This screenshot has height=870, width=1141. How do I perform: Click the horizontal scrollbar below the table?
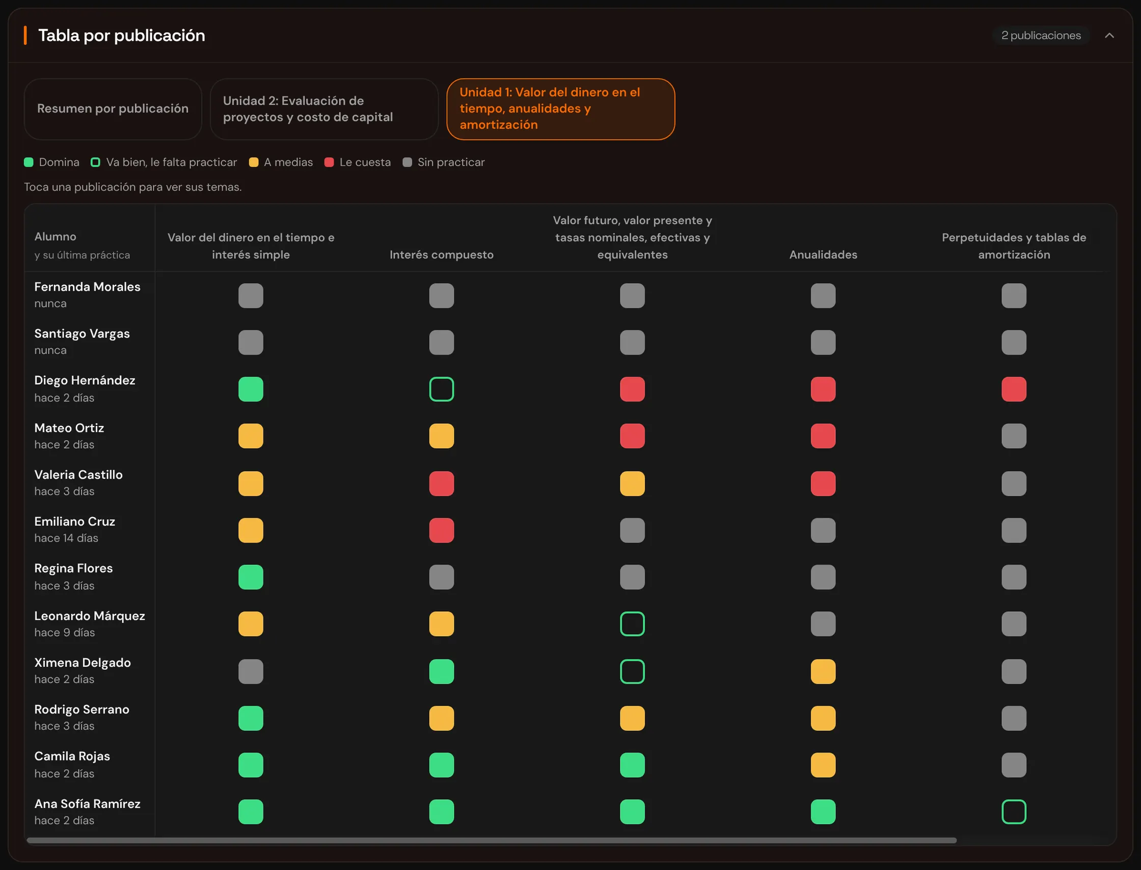(491, 840)
